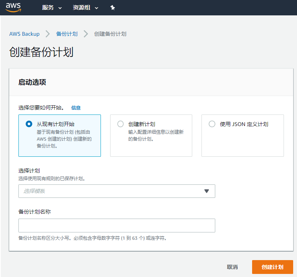Click the triangle arrow of the 选择模板 box

(206, 191)
